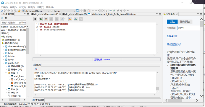Click the visual explain plan icon

[x=75, y=19]
